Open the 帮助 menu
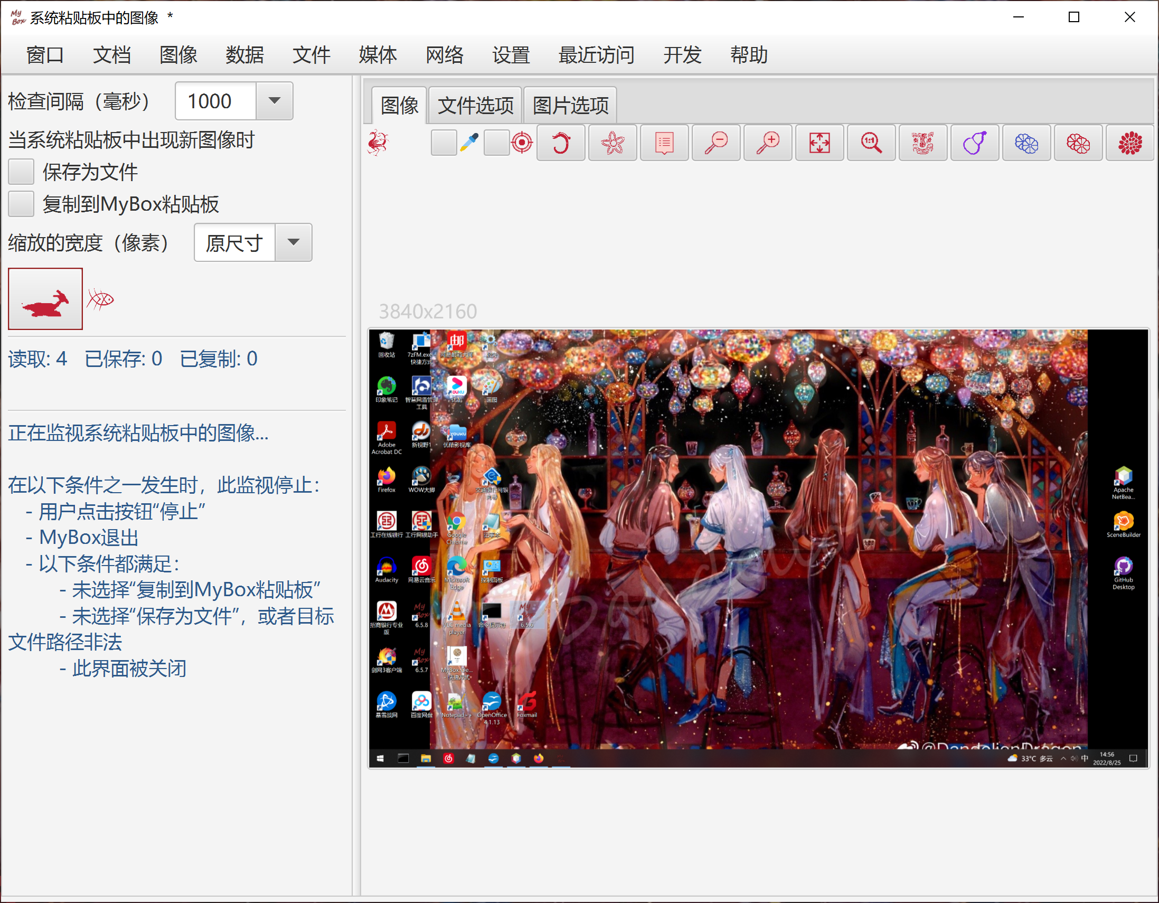 749,55
